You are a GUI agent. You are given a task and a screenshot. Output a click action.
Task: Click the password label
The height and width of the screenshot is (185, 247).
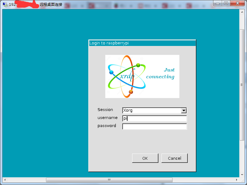pyautogui.click(x=107, y=126)
